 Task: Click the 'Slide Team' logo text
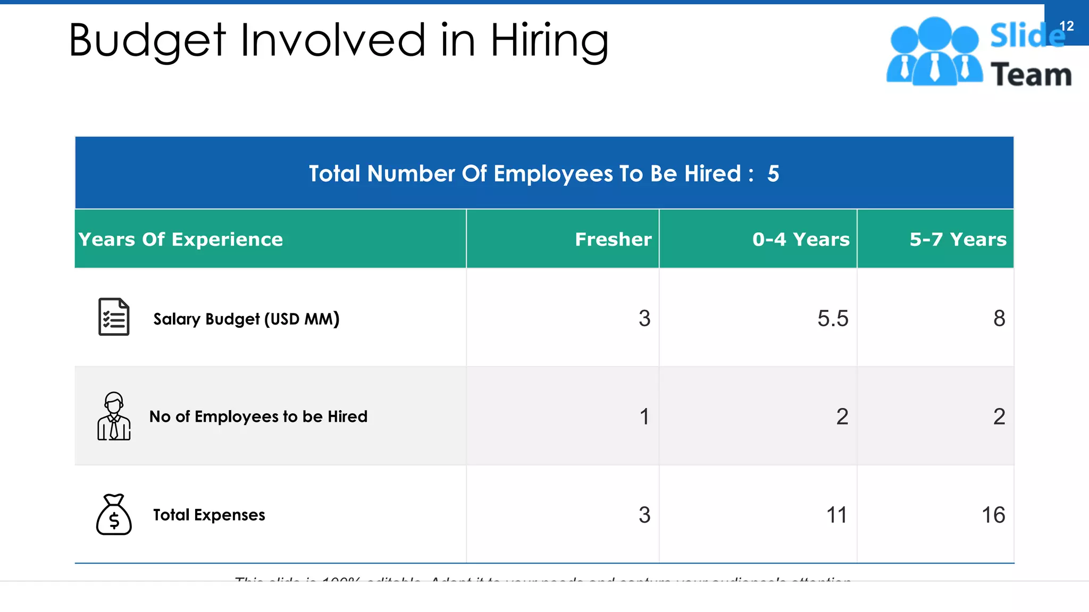[1031, 54]
